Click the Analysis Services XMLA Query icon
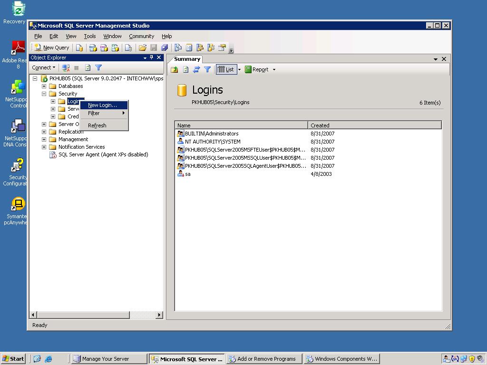 tap(115, 48)
